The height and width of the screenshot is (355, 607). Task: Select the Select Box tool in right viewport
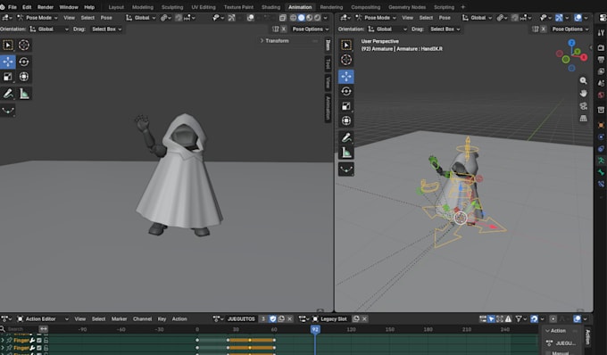(346, 45)
